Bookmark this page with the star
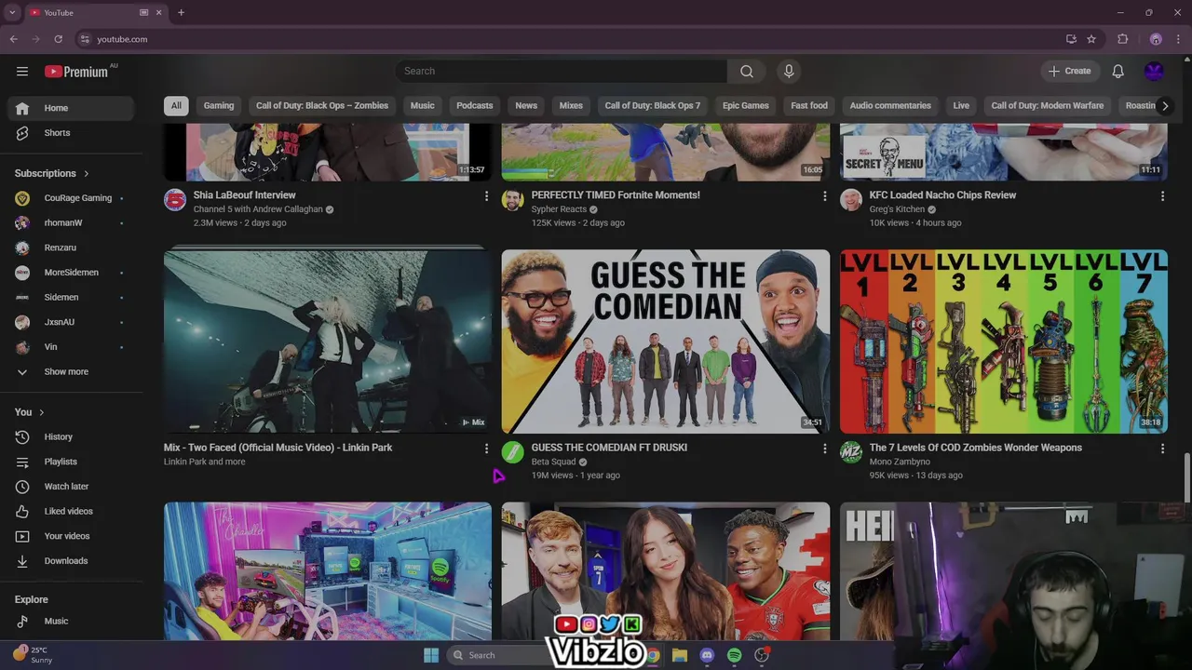Viewport: 1192px width, 670px height. (1091, 39)
